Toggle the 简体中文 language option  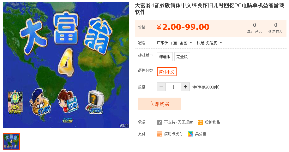167,72
